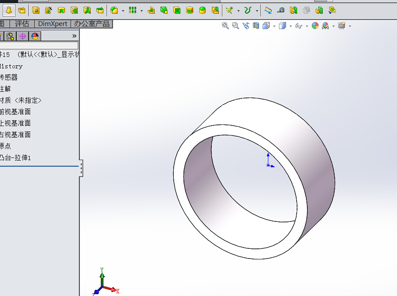Select the 注解 tree item
Viewport: 397px width, 296px height.
[5, 89]
